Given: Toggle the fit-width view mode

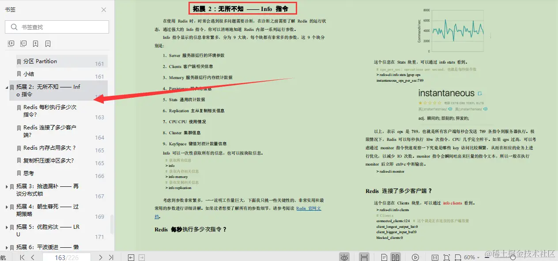Looking at the screenshot, I should 458,257.
